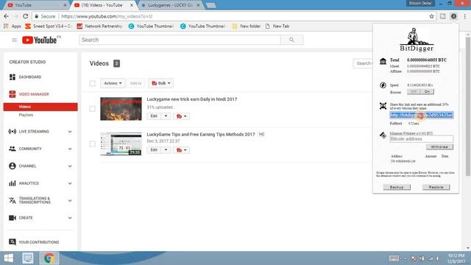
Task: Select the Luckygame new trick video checkbox
Action: click(x=92, y=109)
